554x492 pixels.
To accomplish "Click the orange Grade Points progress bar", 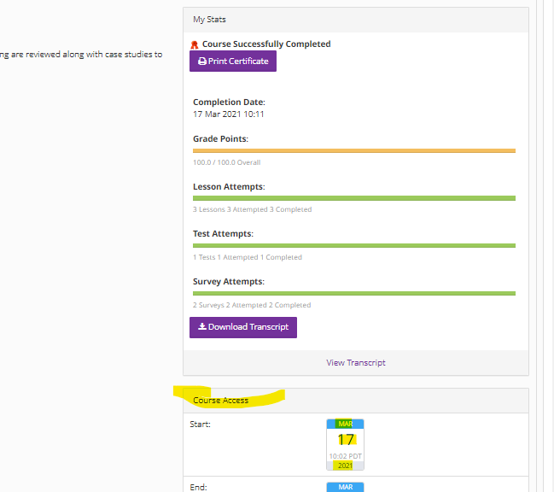I will [x=354, y=150].
